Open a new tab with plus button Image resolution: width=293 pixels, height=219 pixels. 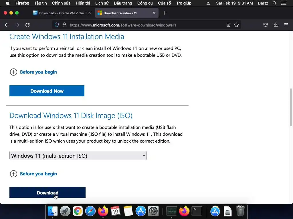(165, 13)
